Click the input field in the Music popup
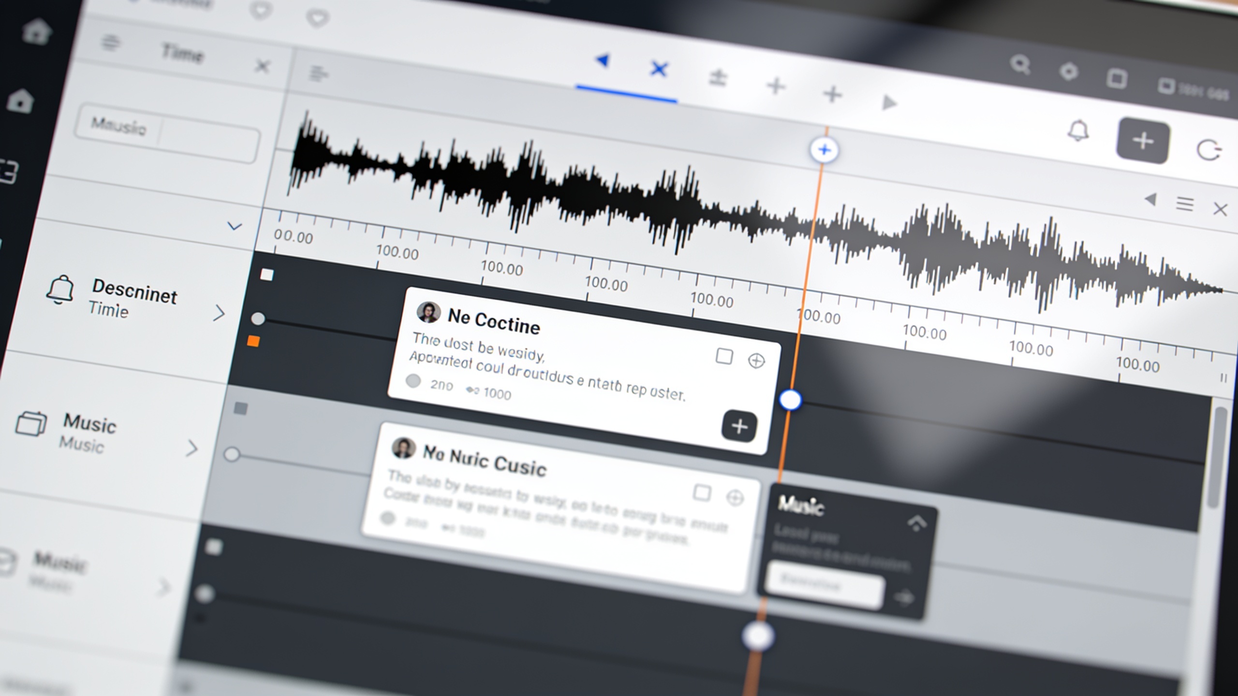The width and height of the screenshot is (1238, 696). [x=825, y=585]
